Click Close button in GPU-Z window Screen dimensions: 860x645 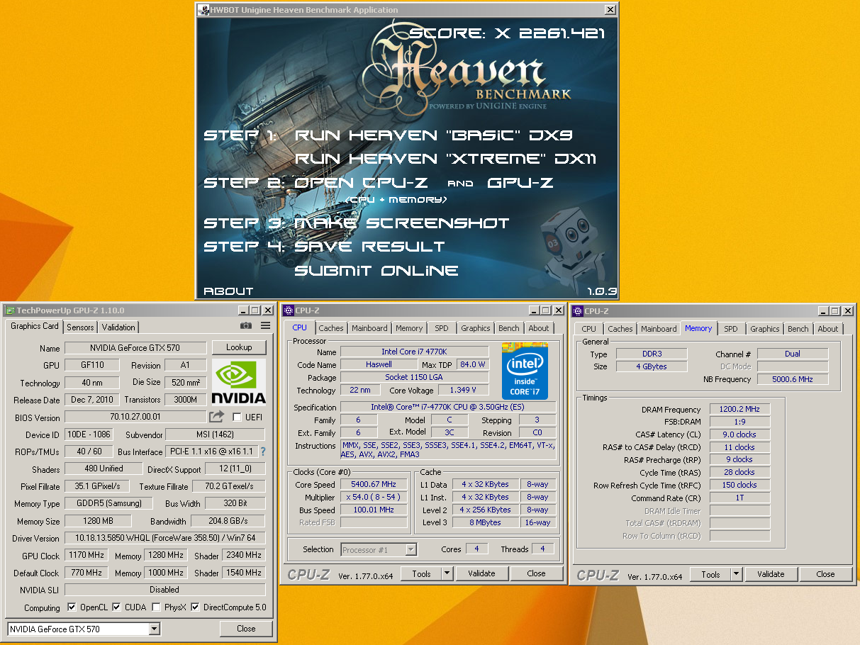[246, 629]
